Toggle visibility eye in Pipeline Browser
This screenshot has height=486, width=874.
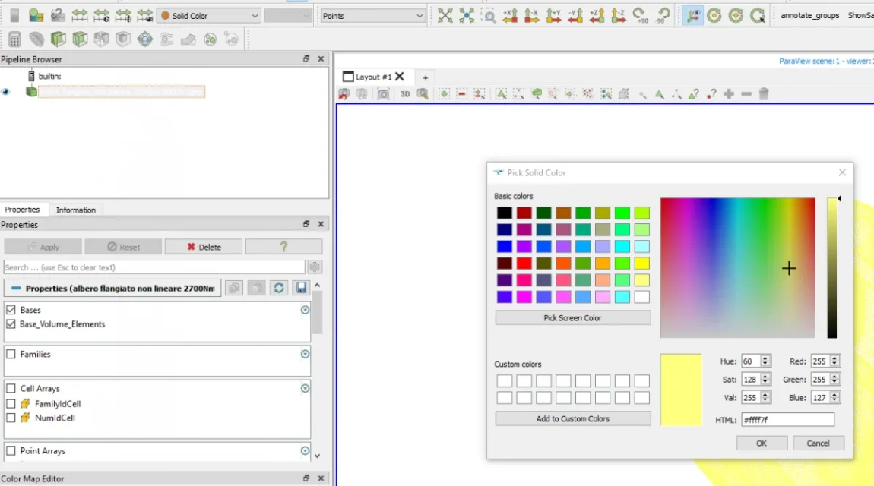click(6, 92)
